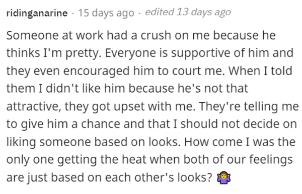Click the "15 days ago" timestamp
Image resolution: width=302 pixels, height=194 pixels.
pos(106,13)
